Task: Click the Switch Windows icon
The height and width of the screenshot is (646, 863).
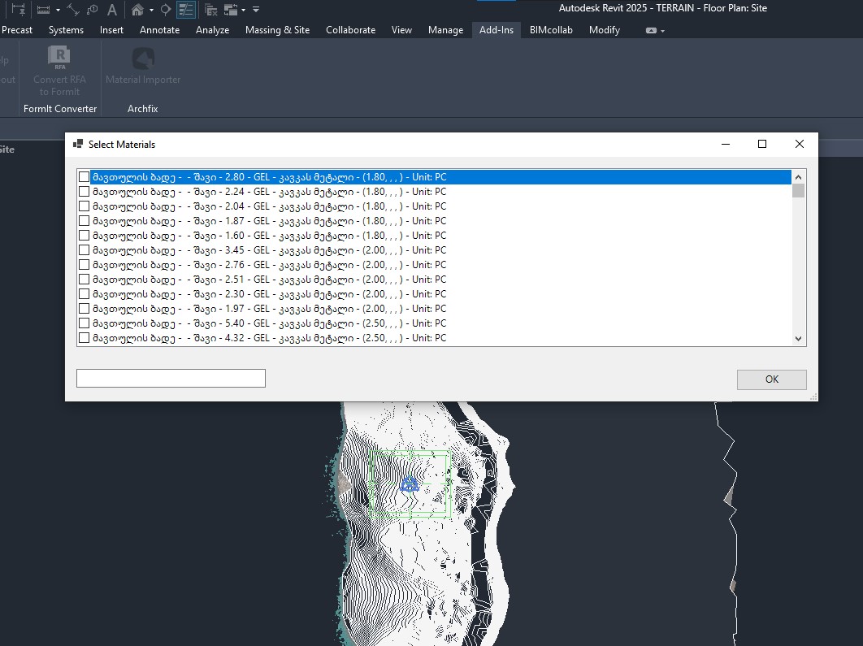Action: 231,10
